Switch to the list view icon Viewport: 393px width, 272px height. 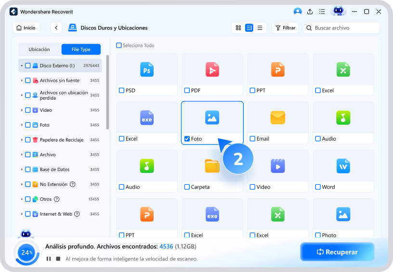[260, 28]
